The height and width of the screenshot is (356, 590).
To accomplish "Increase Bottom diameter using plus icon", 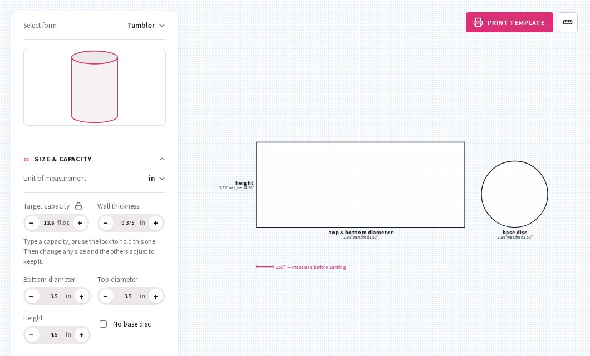I will pos(81,296).
